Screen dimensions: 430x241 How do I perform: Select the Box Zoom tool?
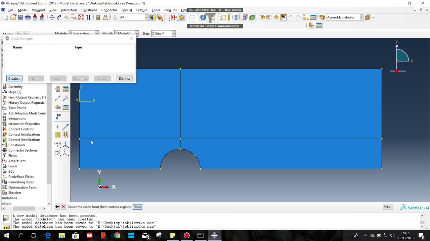[x=74, y=17]
